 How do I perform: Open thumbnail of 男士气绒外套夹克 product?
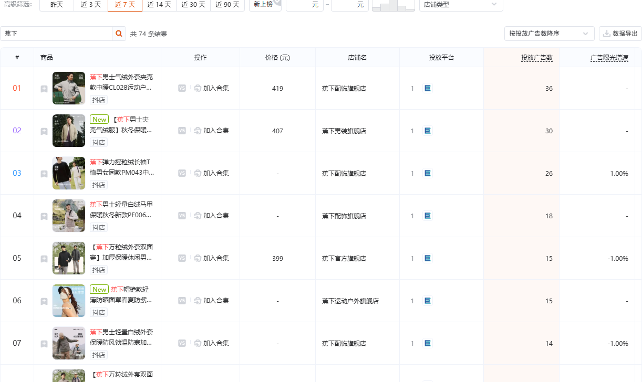click(69, 88)
